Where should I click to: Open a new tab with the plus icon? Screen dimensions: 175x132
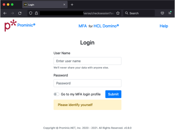72,5
